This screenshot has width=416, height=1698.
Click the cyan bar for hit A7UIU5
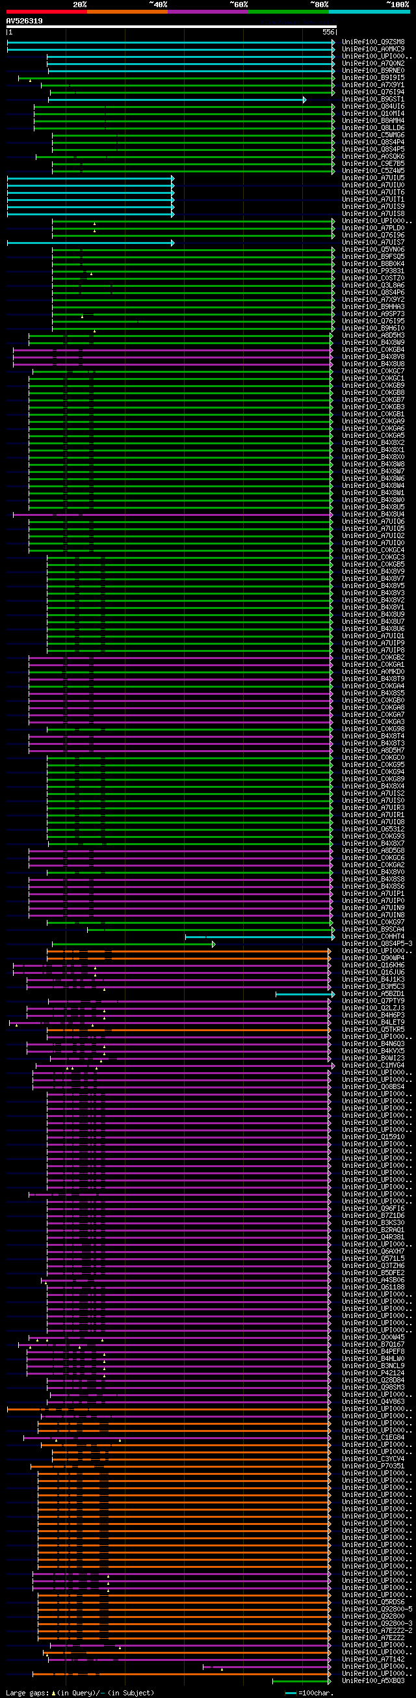pyautogui.click(x=91, y=178)
